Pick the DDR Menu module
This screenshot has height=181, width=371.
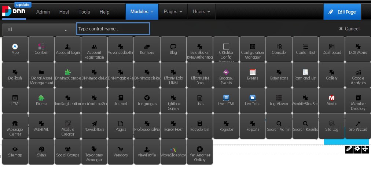coord(358,49)
